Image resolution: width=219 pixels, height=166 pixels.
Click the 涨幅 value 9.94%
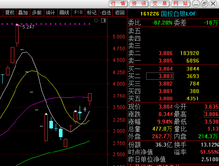pos(165,122)
